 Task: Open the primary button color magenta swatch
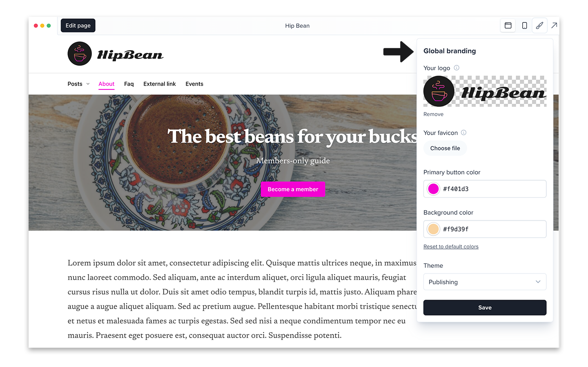point(433,189)
